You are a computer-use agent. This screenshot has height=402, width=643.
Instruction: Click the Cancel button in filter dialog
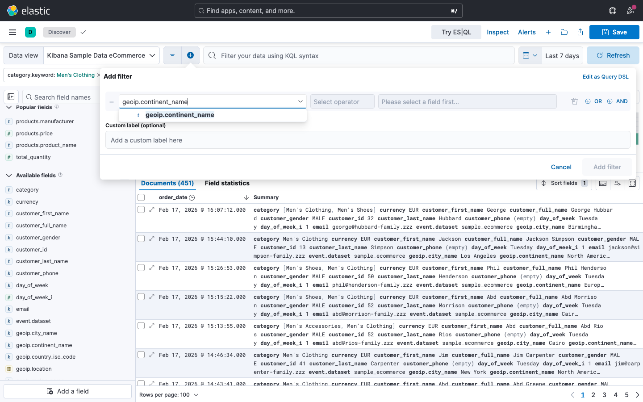coord(561,167)
